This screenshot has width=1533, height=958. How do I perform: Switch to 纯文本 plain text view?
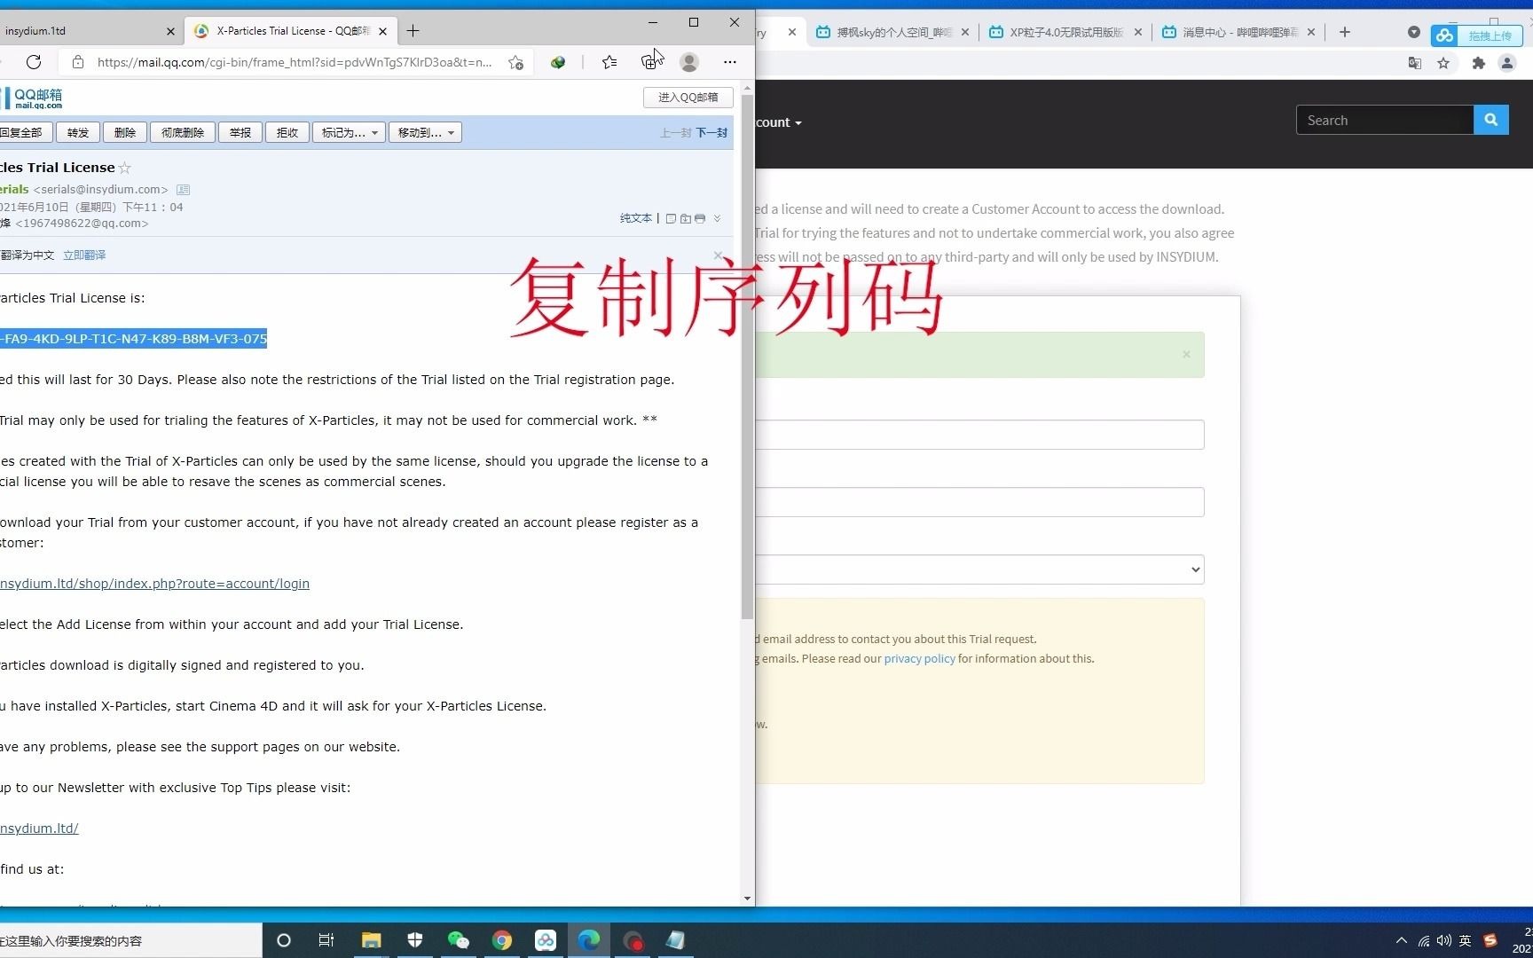(635, 218)
